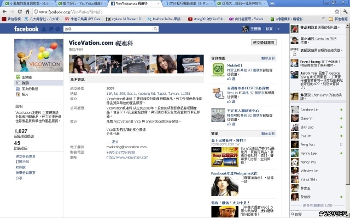Open the COSTCO recommended page link
The width and height of the screenshot is (350, 218).
[x=248, y=88]
